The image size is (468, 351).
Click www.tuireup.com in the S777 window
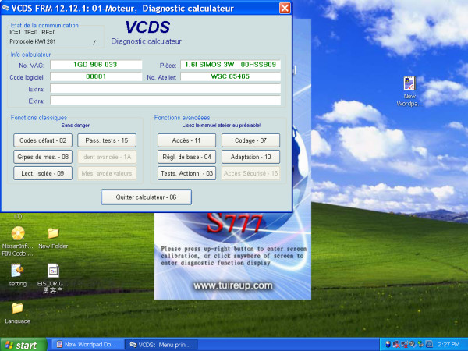(233, 285)
